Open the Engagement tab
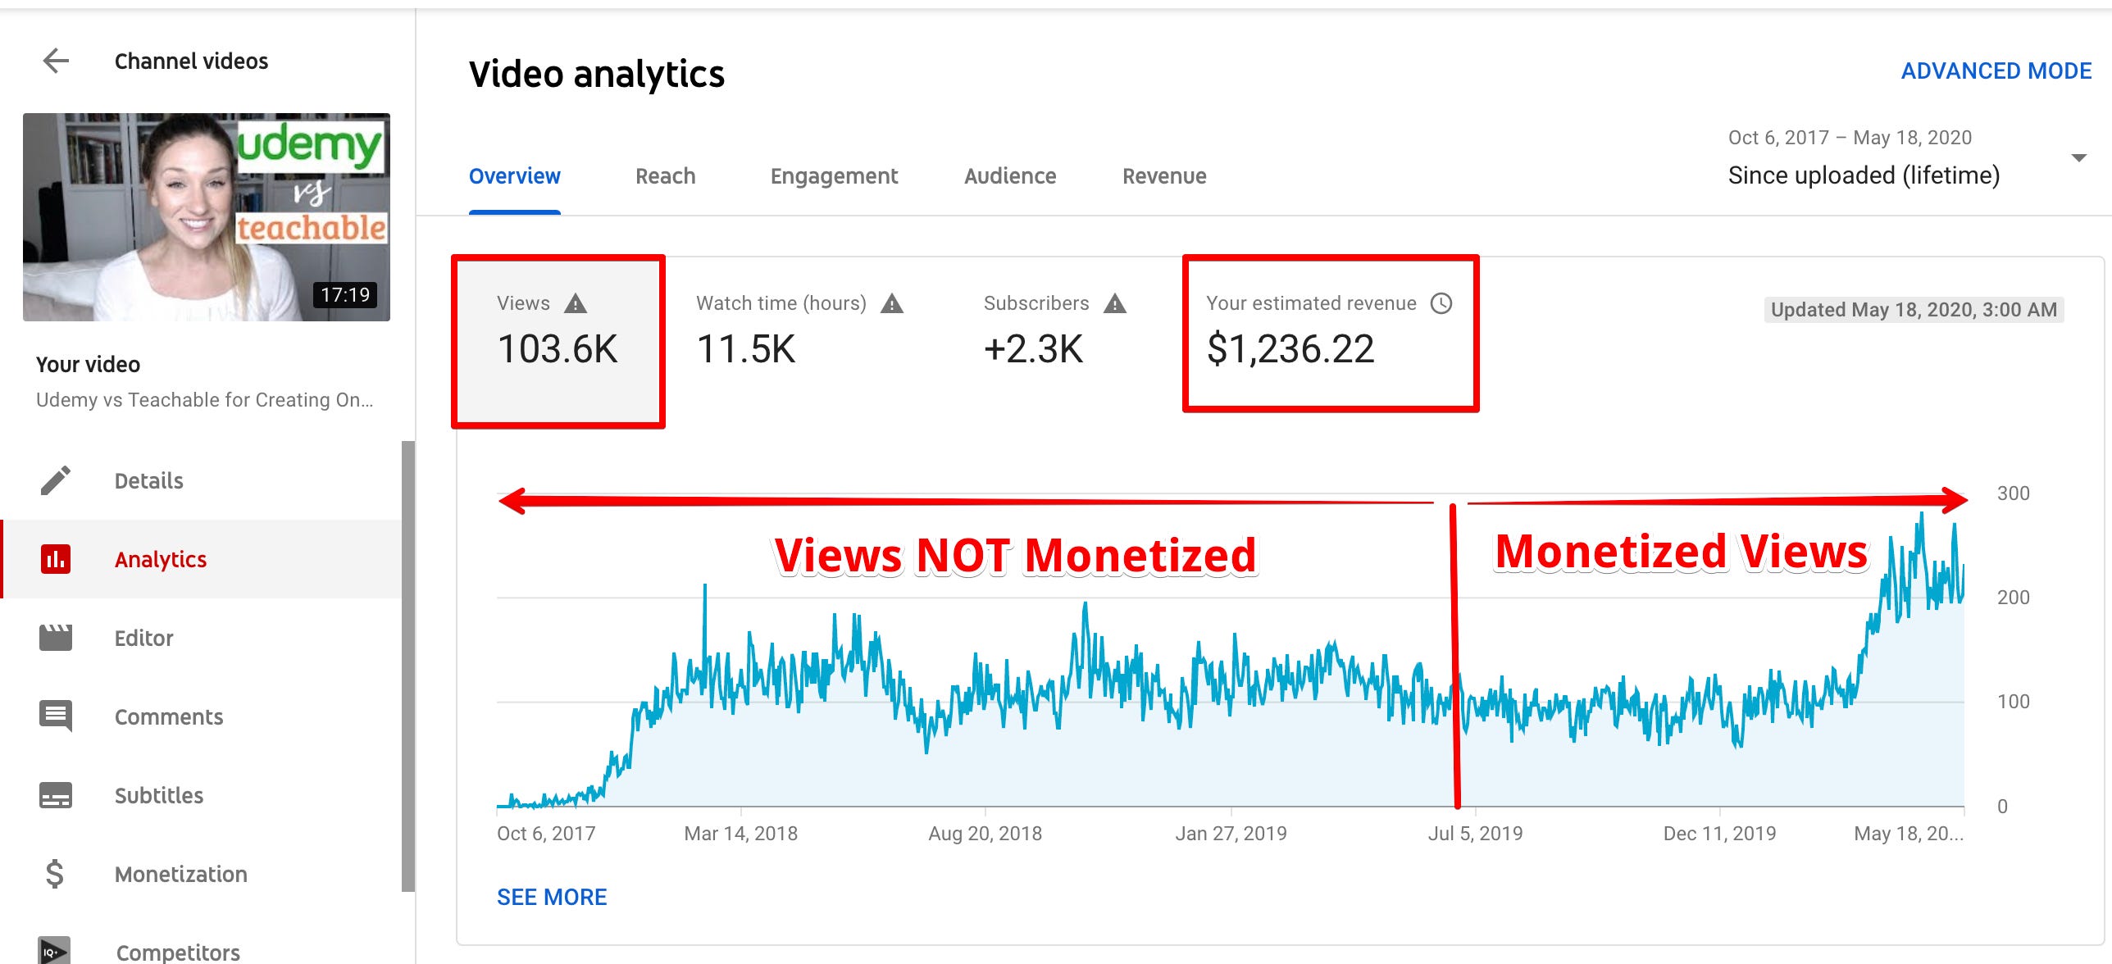The image size is (2112, 964). click(x=834, y=176)
